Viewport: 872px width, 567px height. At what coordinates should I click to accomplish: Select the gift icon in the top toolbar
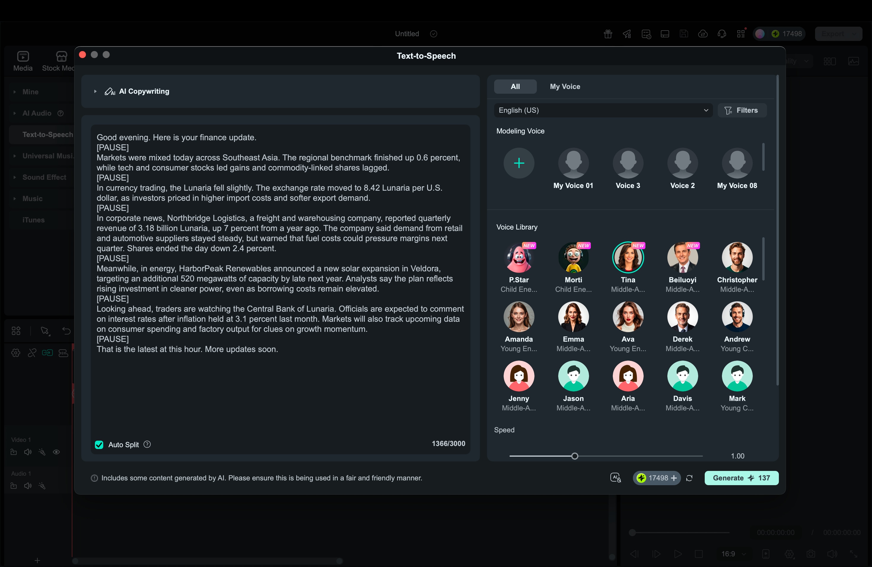coord(607,34)
